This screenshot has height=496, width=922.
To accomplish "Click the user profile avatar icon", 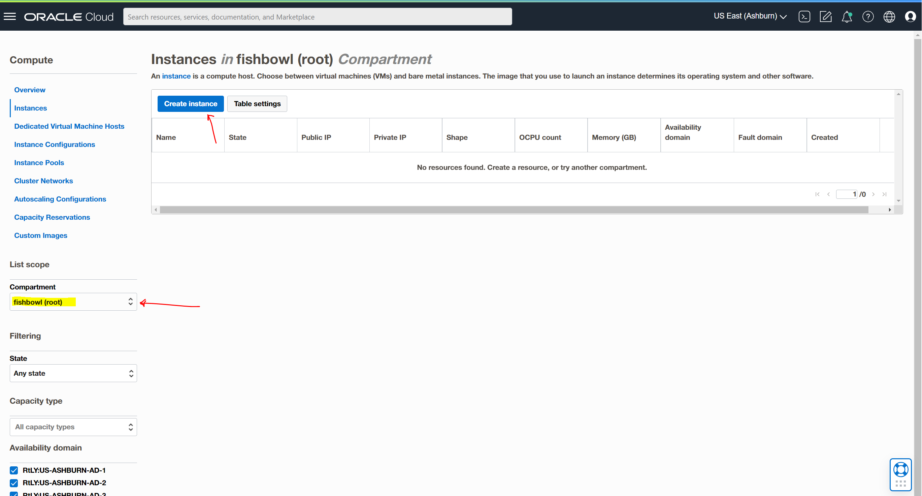I will pyautogui.click(x=910, y=17).
